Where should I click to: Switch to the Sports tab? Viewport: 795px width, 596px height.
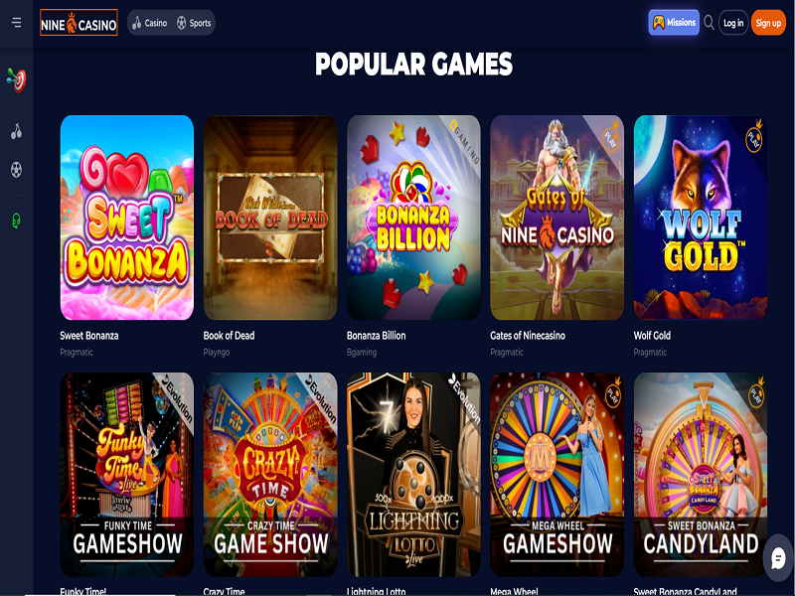tap(194, 23)
